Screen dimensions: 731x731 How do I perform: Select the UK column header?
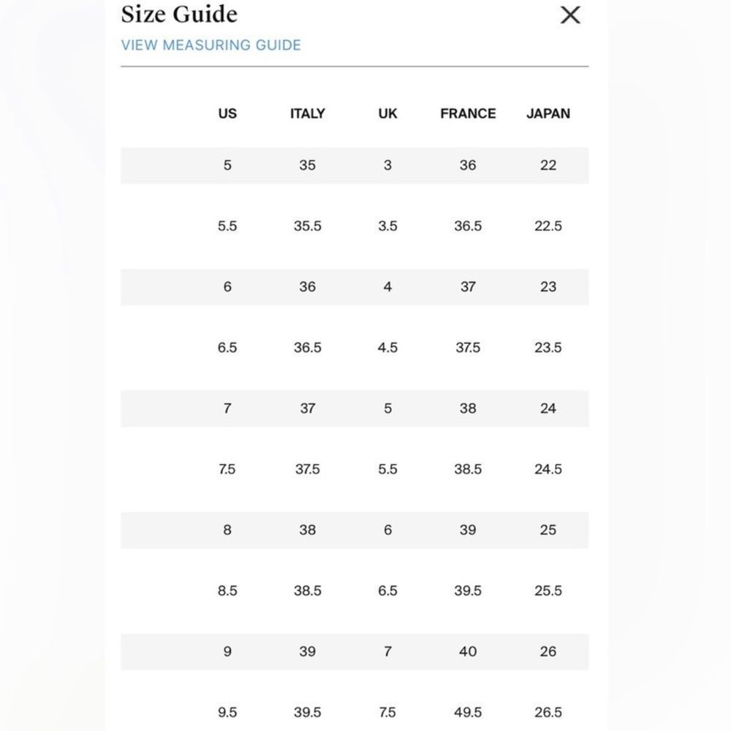click(388, 114)
